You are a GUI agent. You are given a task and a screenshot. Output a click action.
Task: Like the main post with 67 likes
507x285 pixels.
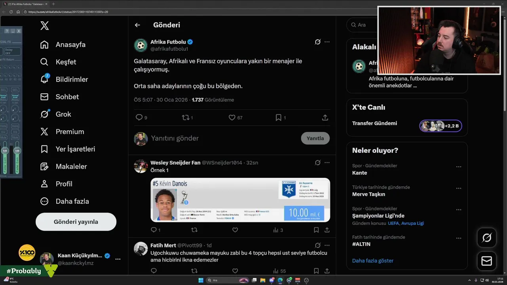point(232,118)
